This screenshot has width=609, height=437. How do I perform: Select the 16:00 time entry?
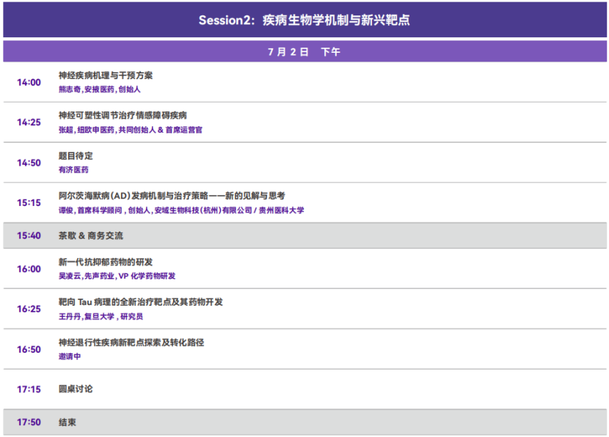[29, 269]
